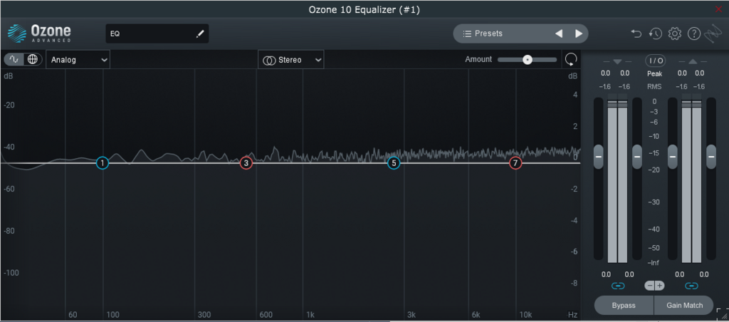Click the window resize corner handle
729x322 pixels.
(x=723, y=315)
